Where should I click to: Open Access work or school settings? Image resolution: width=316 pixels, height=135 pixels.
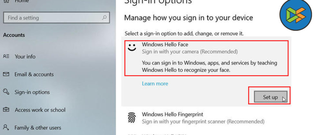tap(40, 110)
